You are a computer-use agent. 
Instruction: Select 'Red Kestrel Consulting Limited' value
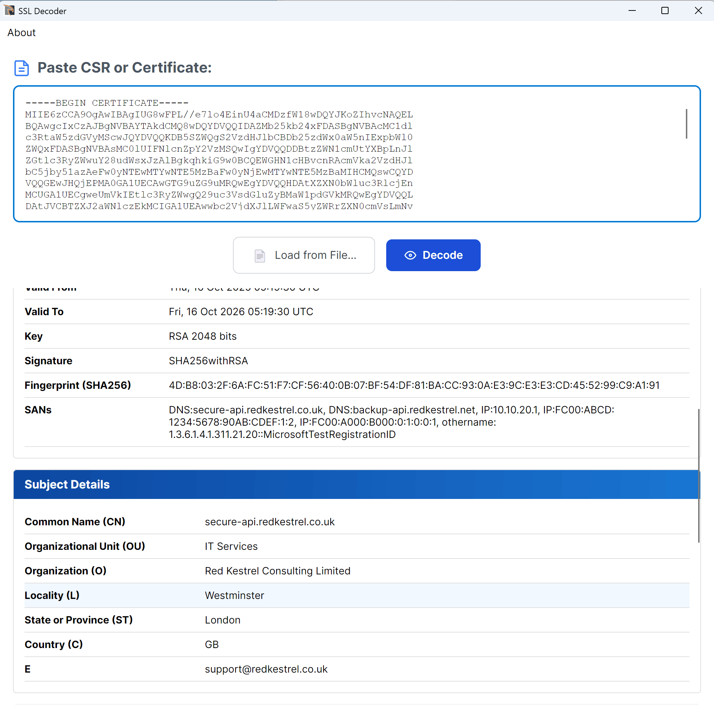click(278, 571)
